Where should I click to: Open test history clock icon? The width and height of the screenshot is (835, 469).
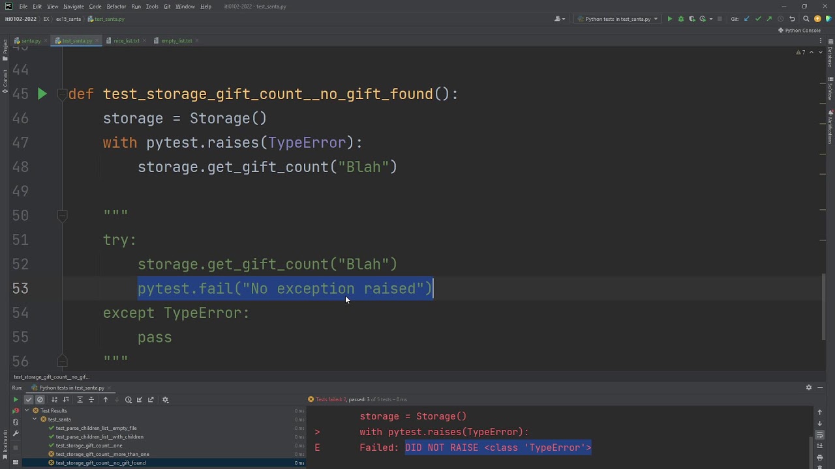click(129, 399)
